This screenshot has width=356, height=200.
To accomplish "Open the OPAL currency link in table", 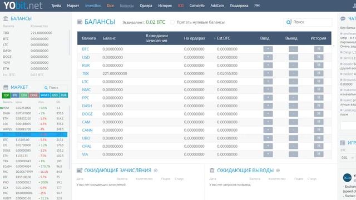I will coord(87,146).
